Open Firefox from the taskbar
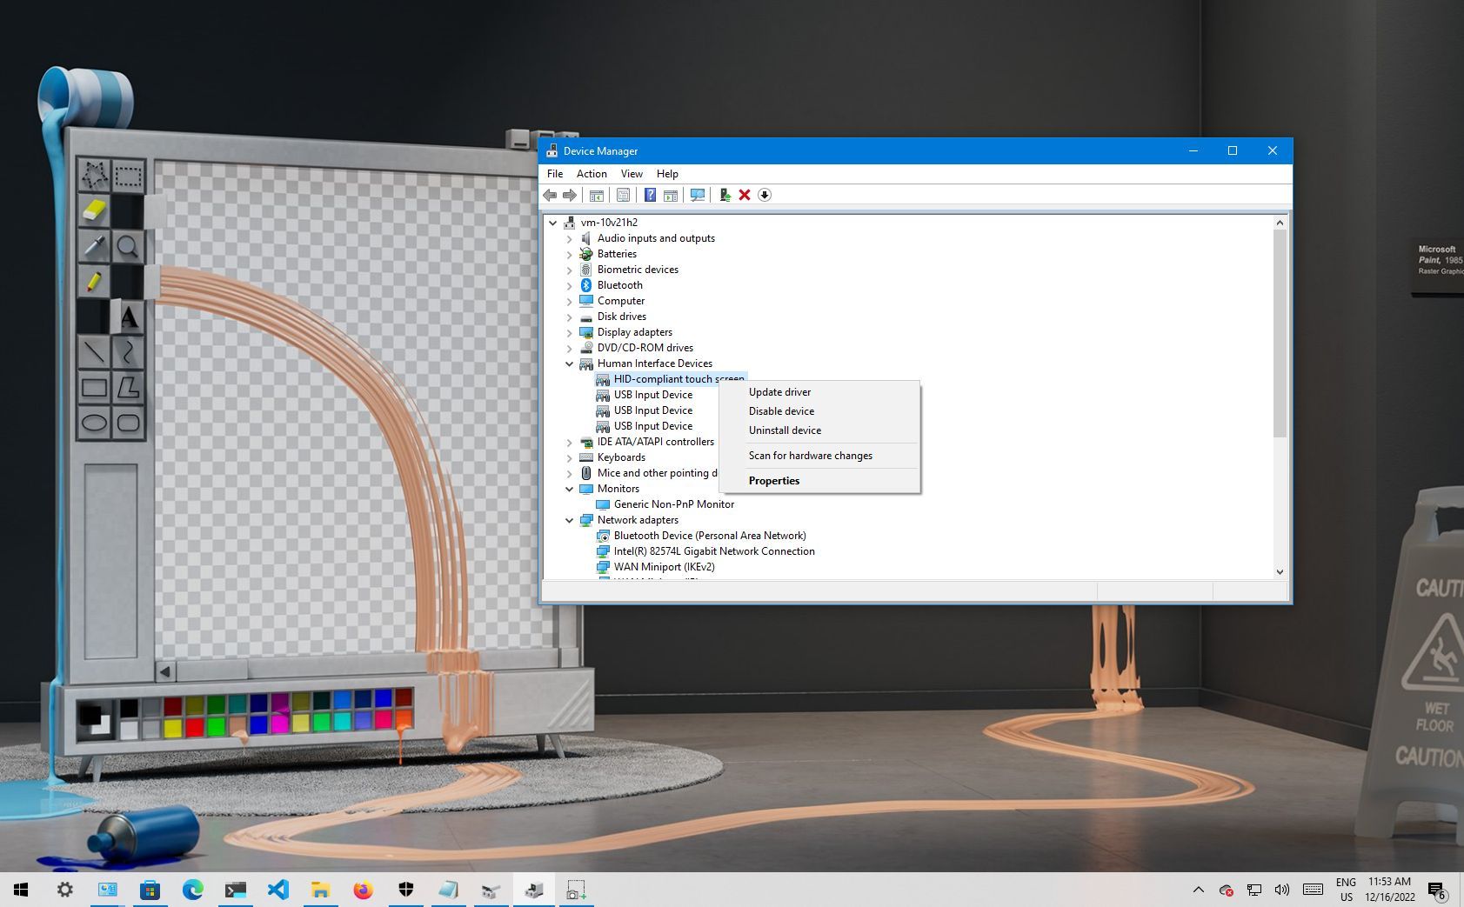Viewport: 1464px width, 907px height. pos(363,890)
